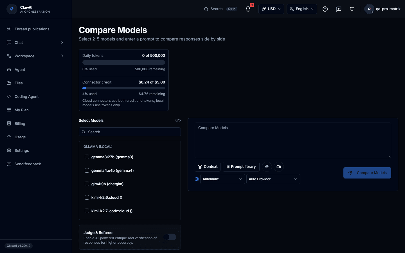
Task: Check the gemma4:e4b (gemma4) model
Action: pyautogui.click(x=87, y=170)
